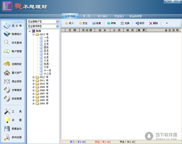
Task: Select 十一月 under 2013
Action: click(x=47, y=71)
